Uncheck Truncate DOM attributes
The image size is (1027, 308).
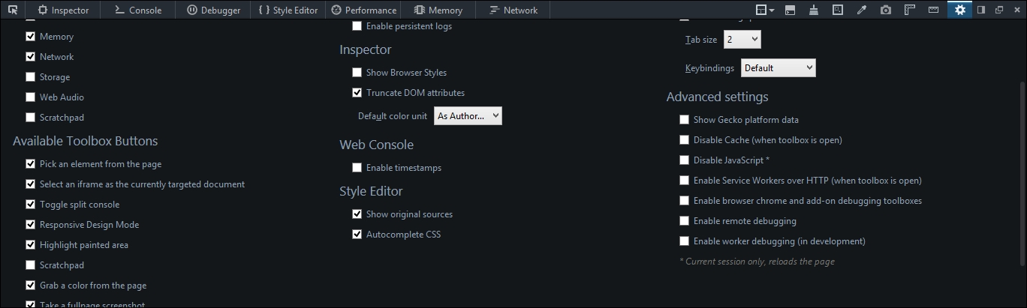(x=357, y=92)
